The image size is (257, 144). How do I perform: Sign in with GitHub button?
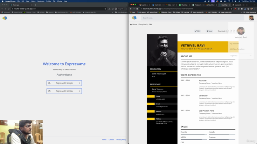64,91
